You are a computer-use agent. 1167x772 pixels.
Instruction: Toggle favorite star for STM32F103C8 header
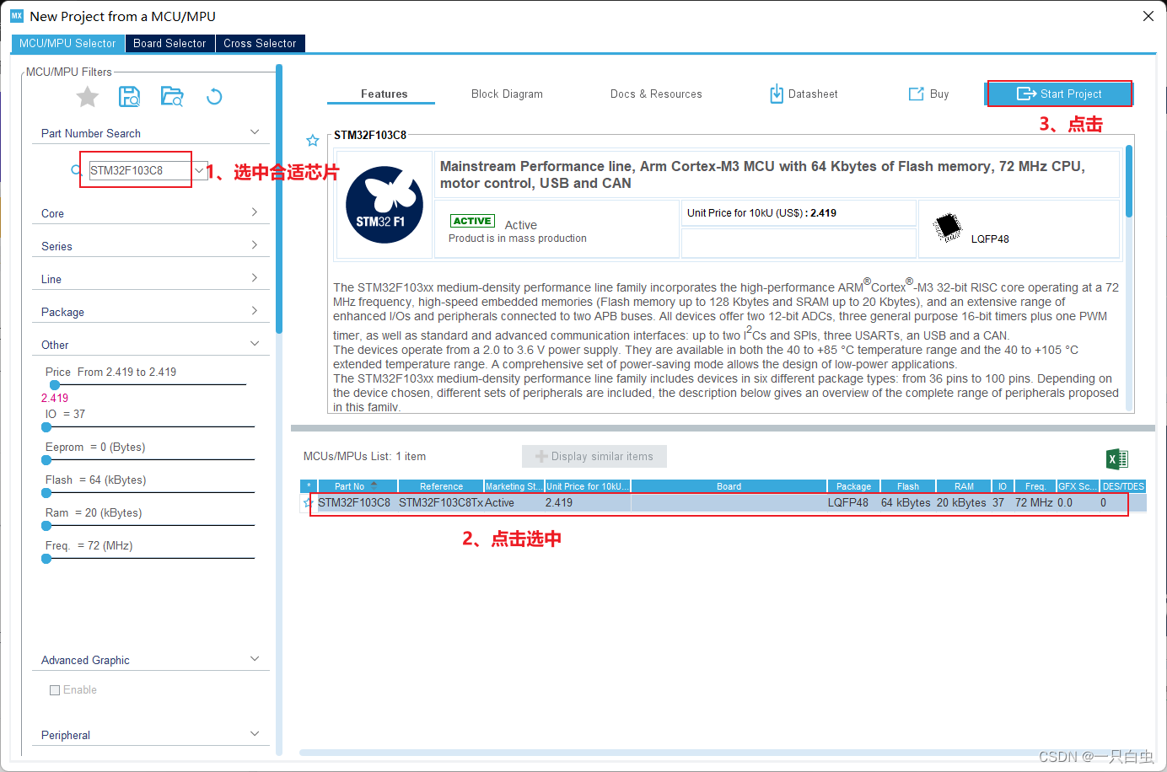click(312, 140)
